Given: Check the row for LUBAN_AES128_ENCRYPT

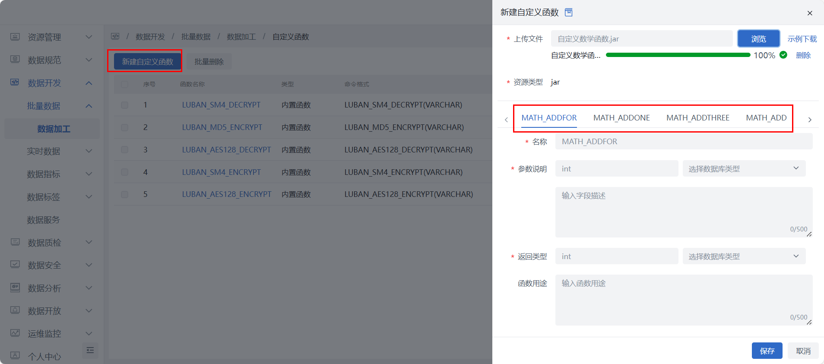Looking at the screenshot, I should (124, 194).
